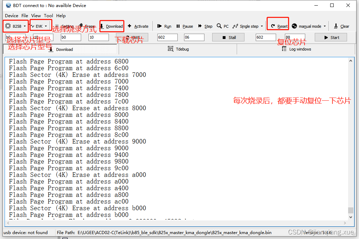The height and width of the screenshot is (239, 359).
Task: Click the 06 input field
Action: click(194, 37)
